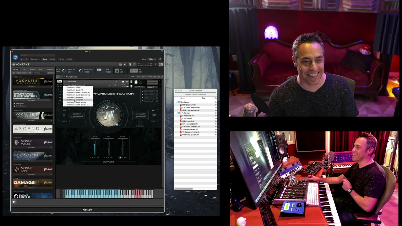The image size is (402, 226).
Task: Switch to the Libraries tab
Action: tap(16, 69)
